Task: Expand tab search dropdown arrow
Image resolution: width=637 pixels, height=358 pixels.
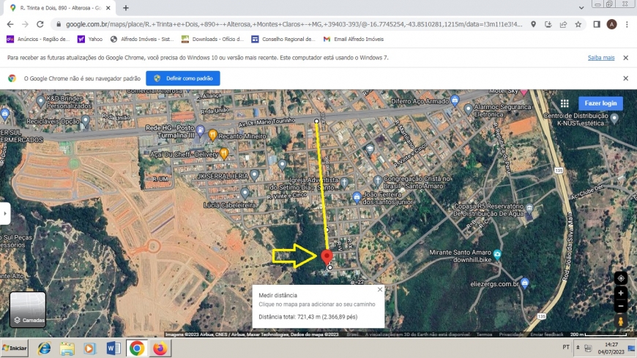Action: coord(581,8)
